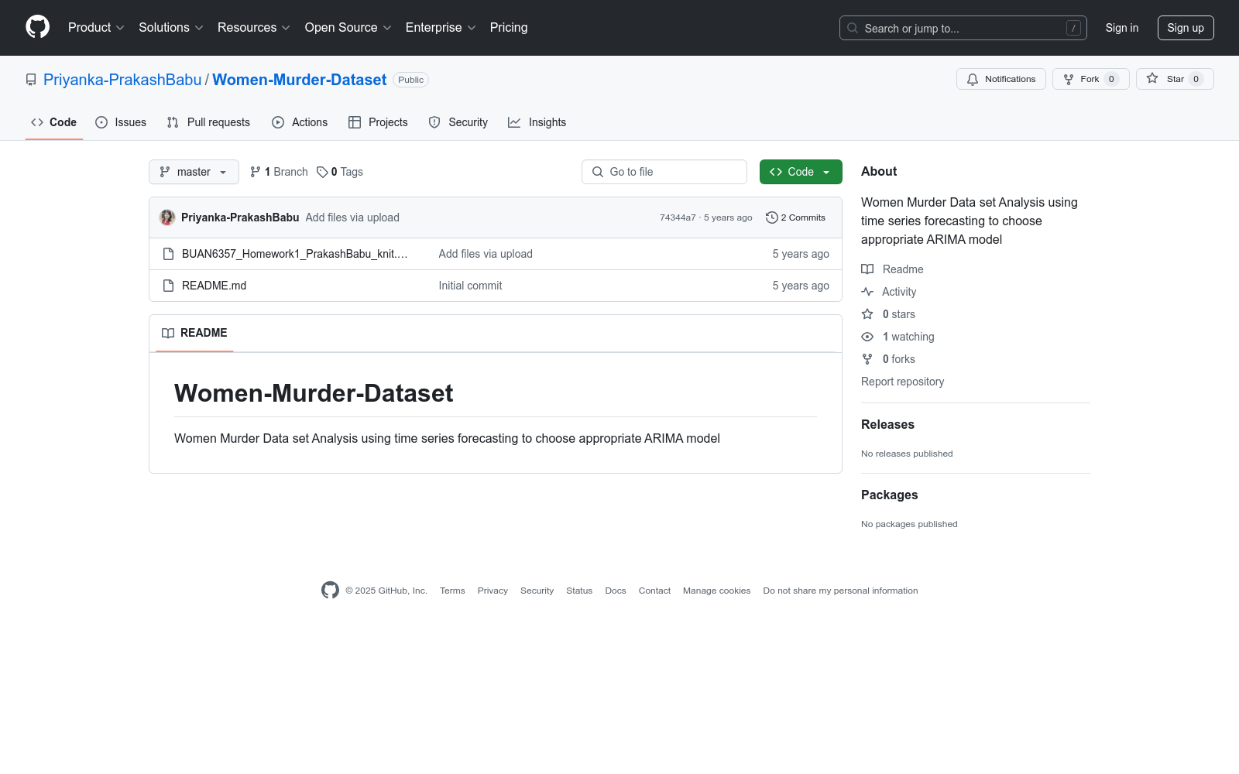This screenshot has width=1239, height=774.
Task: Click the Public visibility badge
Action: pos(411,80)
